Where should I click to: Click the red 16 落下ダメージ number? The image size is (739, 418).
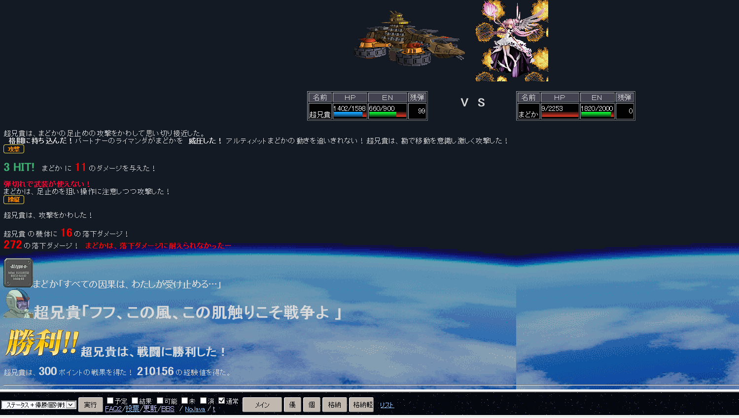pos(67,233)
